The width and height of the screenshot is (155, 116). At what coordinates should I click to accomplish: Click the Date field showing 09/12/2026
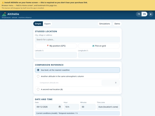[49, 107]
